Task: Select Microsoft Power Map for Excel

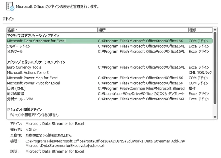Action: click(110, 78)
